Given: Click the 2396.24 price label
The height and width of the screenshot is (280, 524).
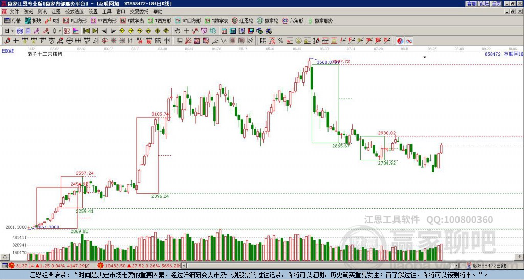Looking at the screenshot, I should [x=160, y=196].
